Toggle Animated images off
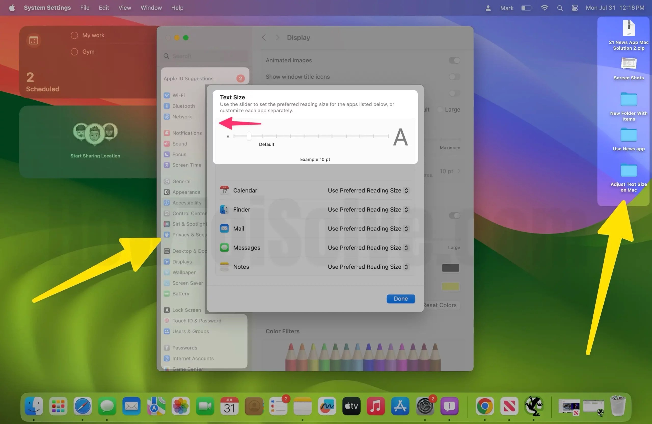Screen dimensions: 652x424 pos(454,60)
